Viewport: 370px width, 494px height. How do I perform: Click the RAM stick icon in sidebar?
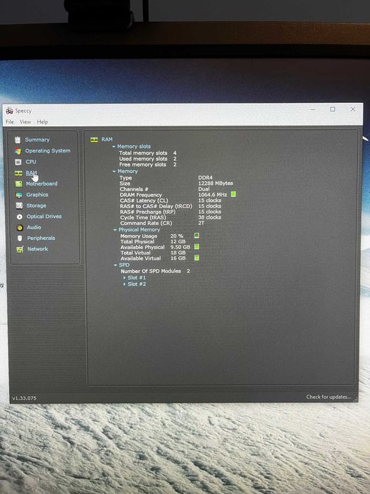18,173
